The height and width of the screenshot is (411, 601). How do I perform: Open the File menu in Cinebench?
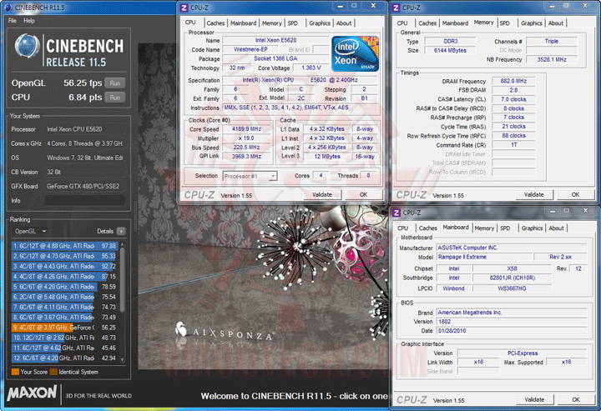point(13,21)
